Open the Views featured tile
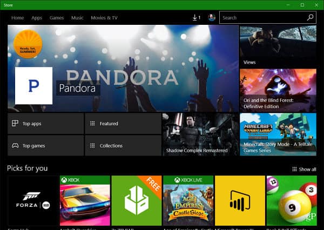 pos(278,46)
